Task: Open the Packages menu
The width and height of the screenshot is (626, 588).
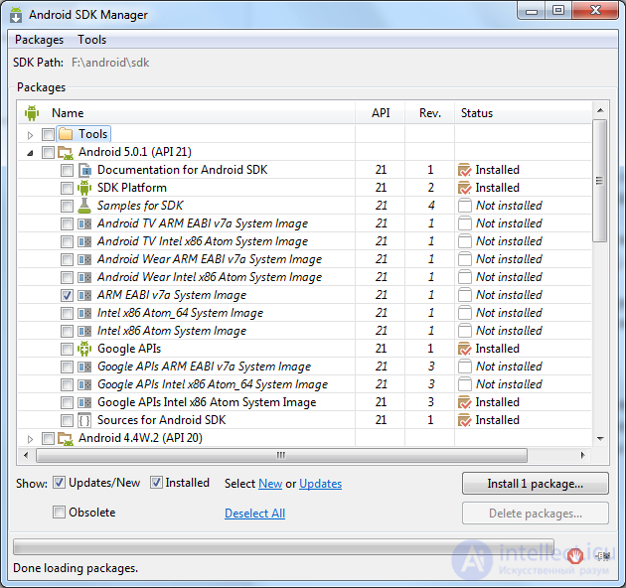Action: (39, 40)
